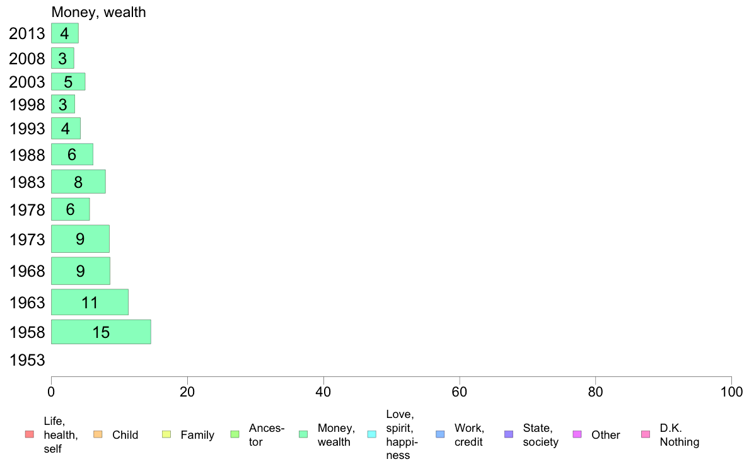Click the 2003 bar showing 5
Image resolution: width=749 pixels, height=464 pixels.
(68, 82)
